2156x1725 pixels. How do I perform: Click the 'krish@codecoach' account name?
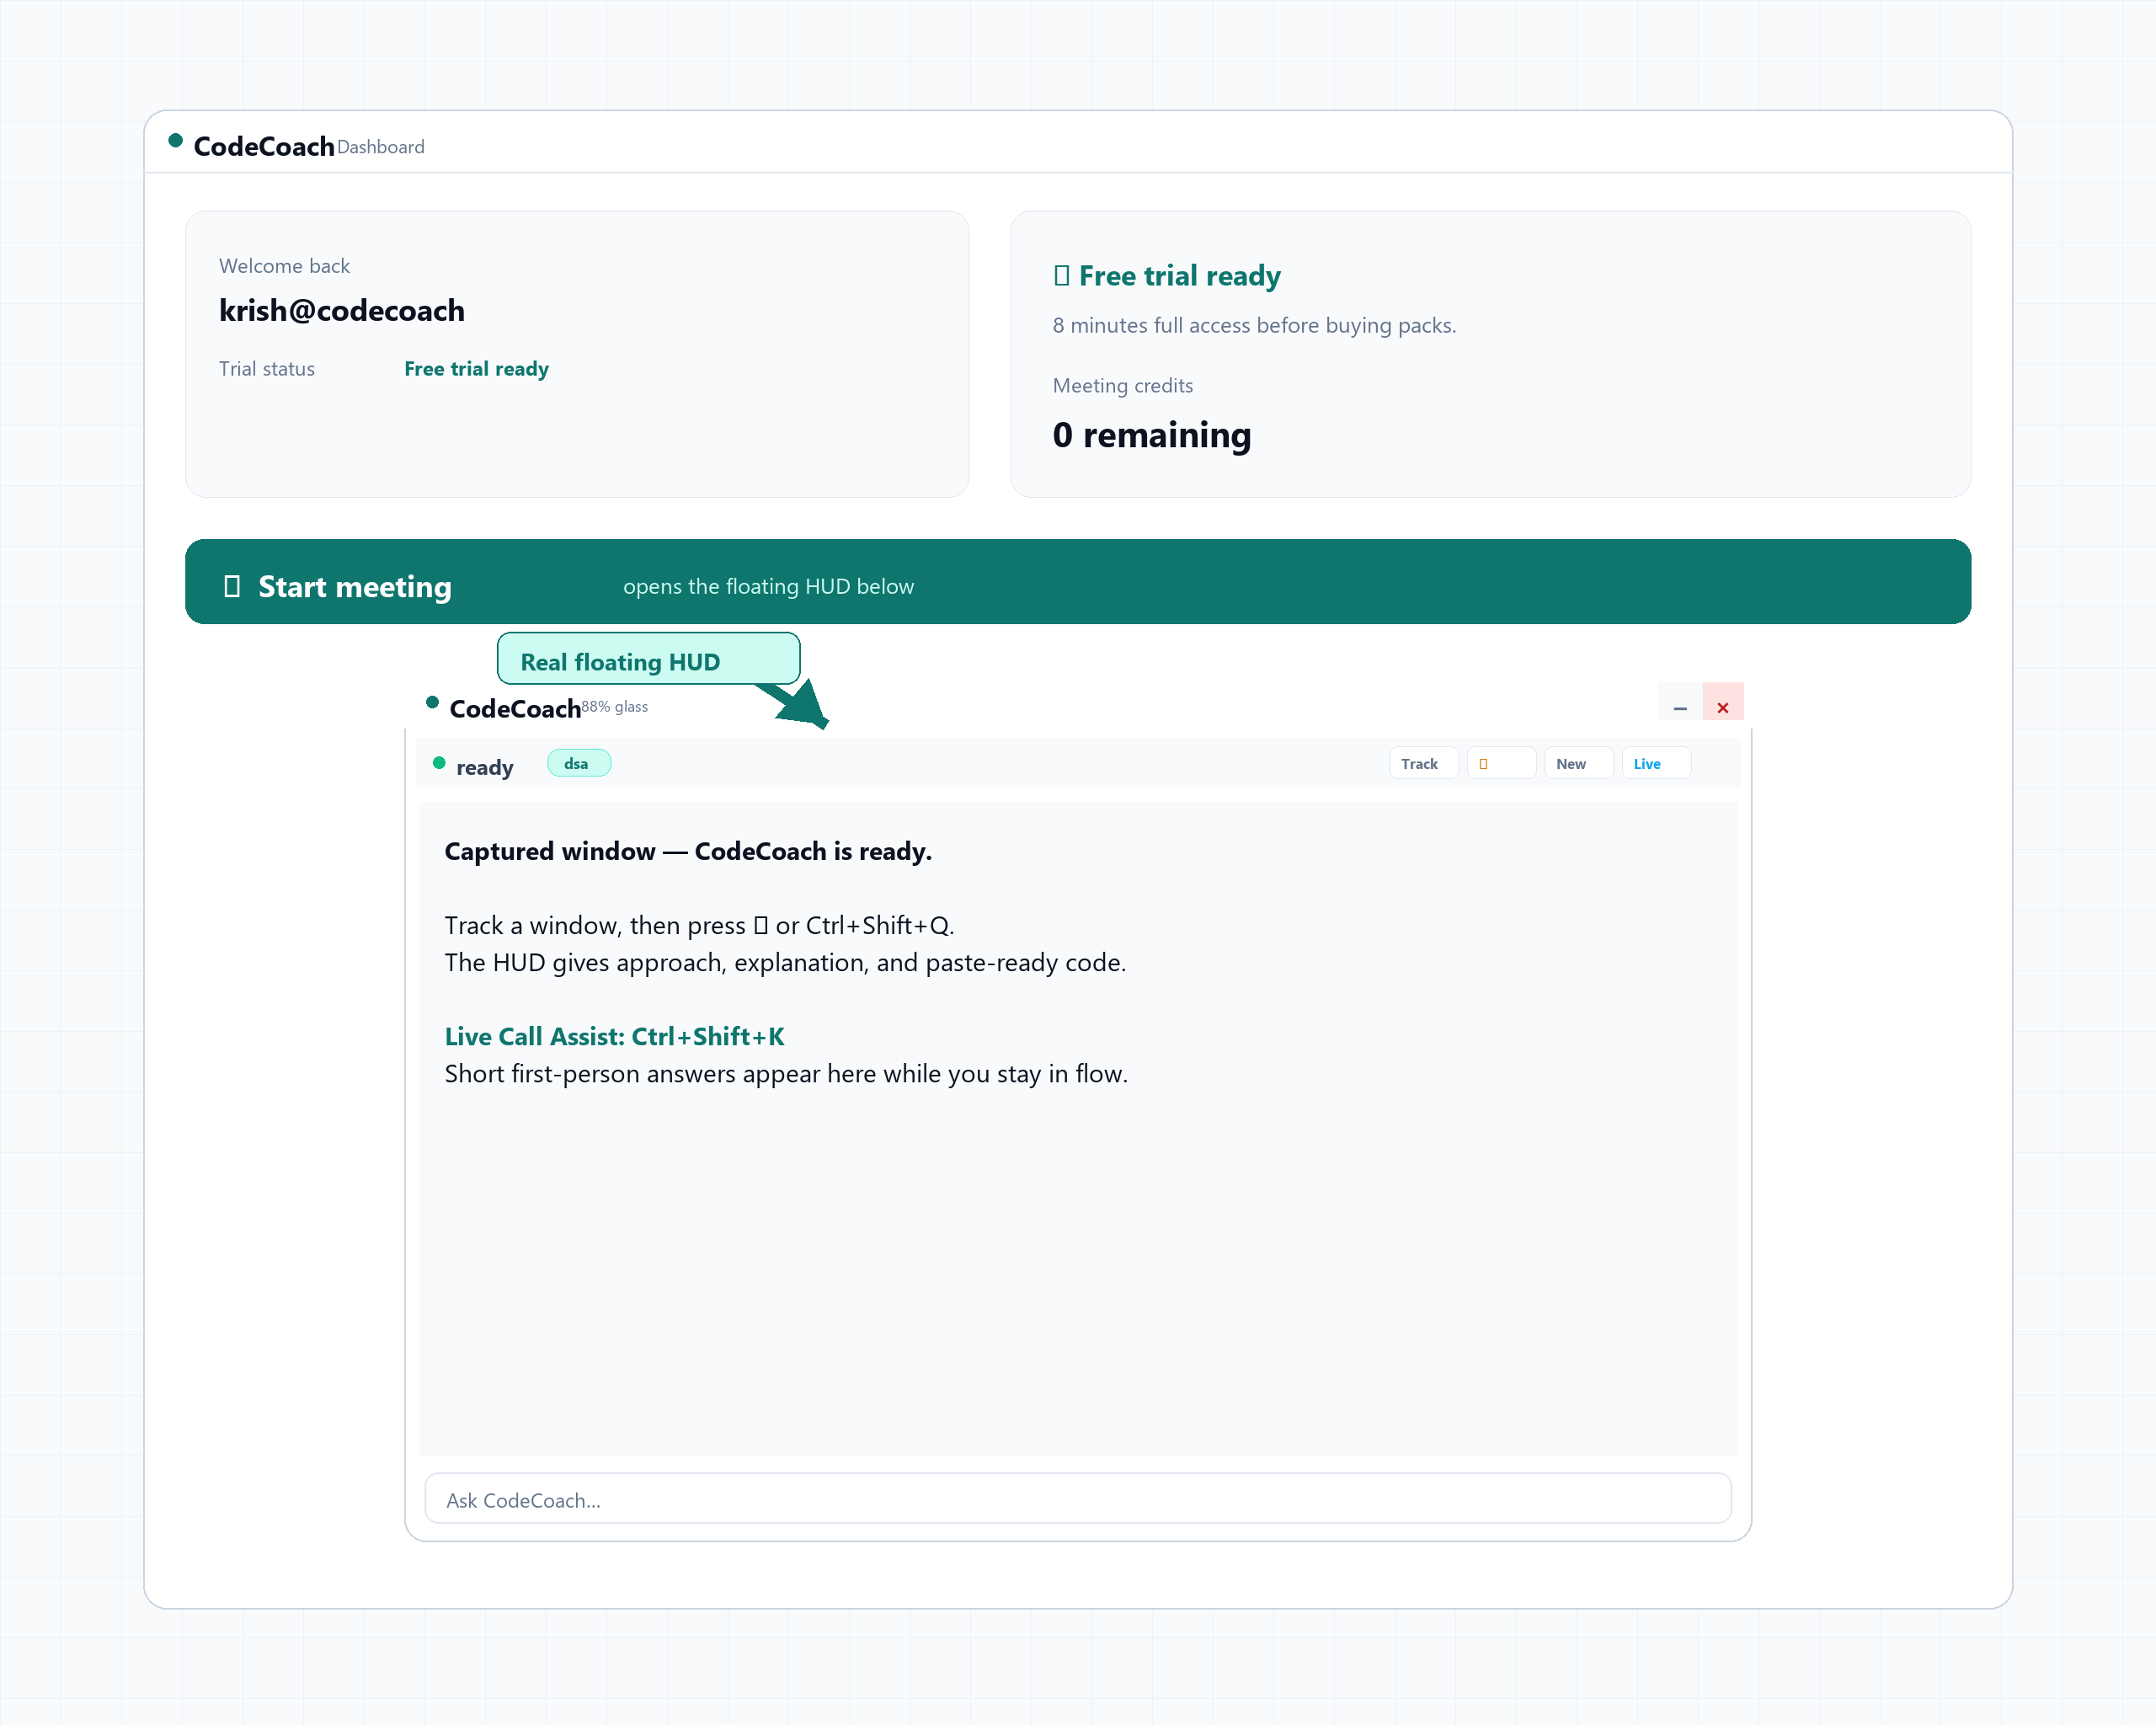click(342, 310)
